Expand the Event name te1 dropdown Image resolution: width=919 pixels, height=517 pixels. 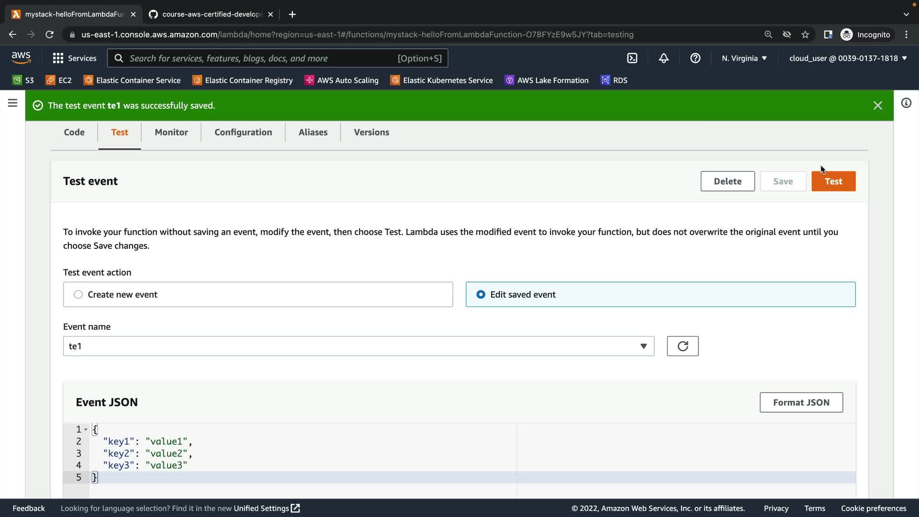[x=643, y=346]
